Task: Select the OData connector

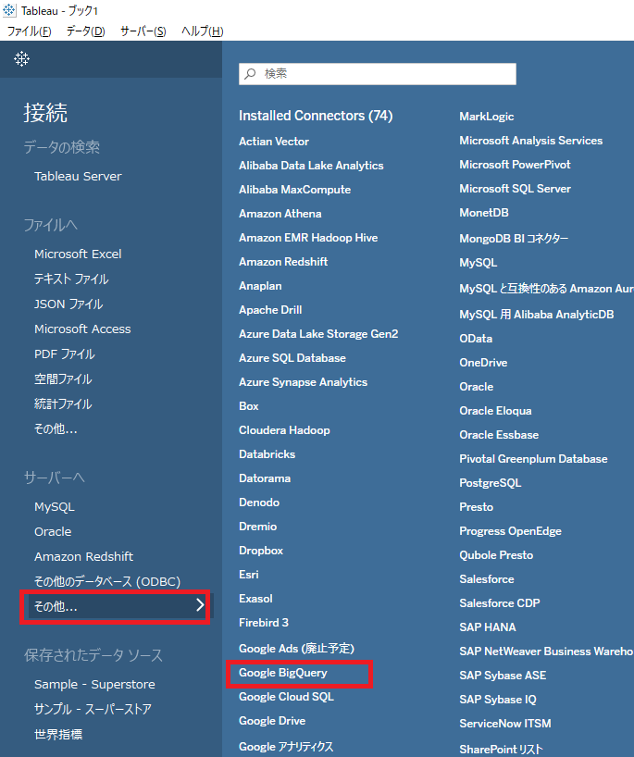Action: (x=476, y=339)
